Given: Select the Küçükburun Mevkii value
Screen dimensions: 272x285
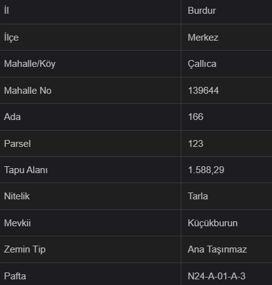Looking at the screenshot, I should [x=213, y=223].
